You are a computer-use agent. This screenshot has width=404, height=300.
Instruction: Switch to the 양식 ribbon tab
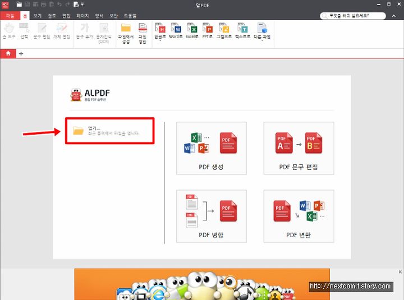click(x=99, y=16)
